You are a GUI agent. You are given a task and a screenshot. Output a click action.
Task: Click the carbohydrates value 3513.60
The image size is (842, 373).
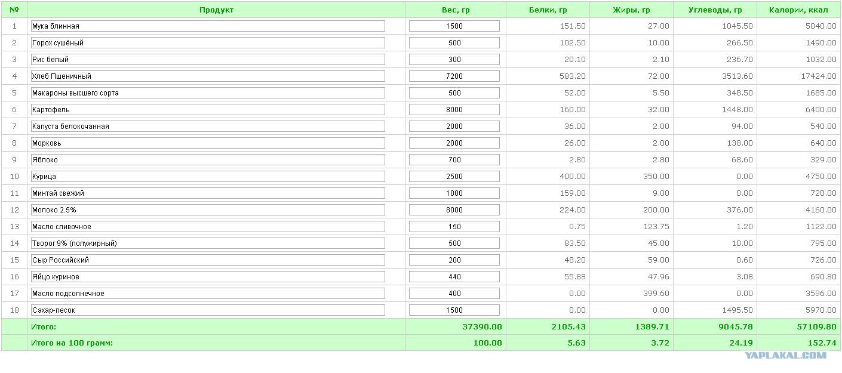point(737,76)
